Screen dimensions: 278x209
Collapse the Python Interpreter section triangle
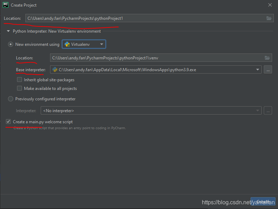point(8,31)
